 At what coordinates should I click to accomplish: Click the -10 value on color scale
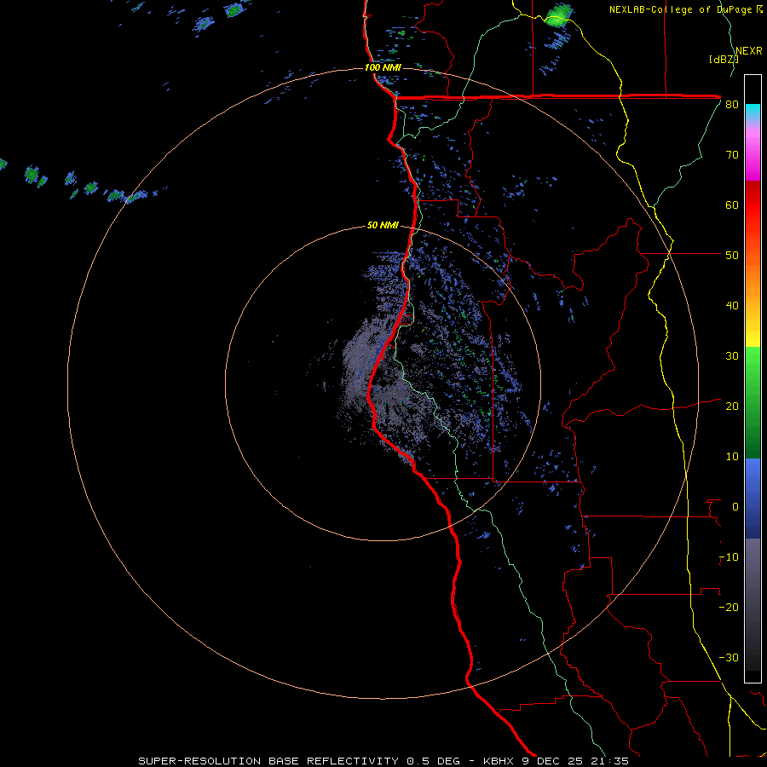coord(729,557)
